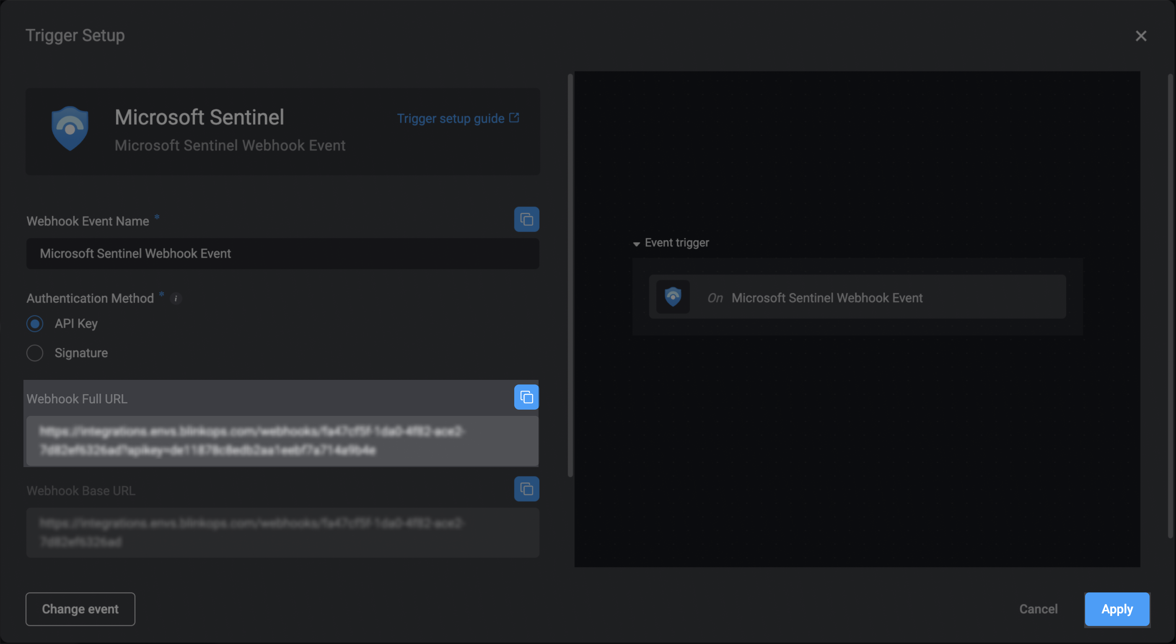The image size is (1176, 644).
Task: Click the Webhook Base URL text box
Action: click(282, 532)
